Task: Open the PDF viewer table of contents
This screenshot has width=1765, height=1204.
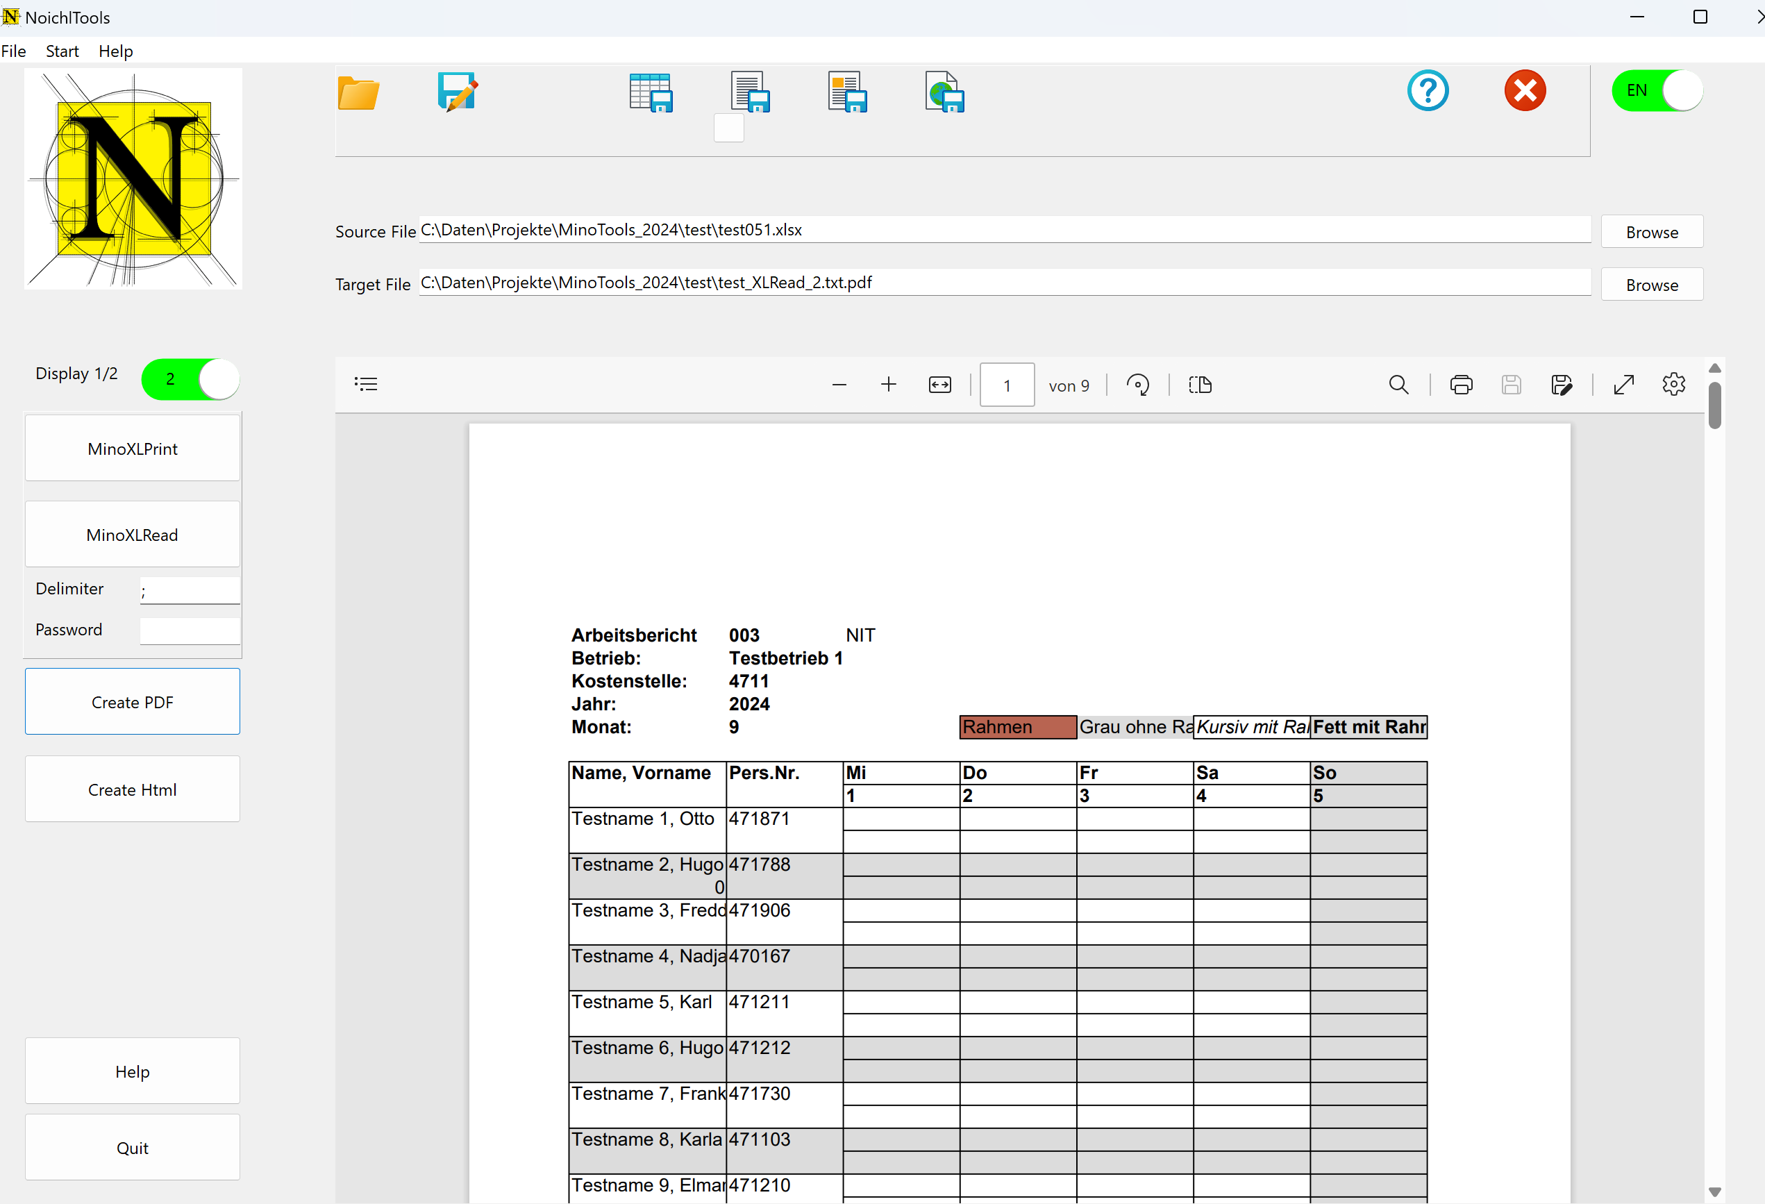Action: click(x=366, y=385)
